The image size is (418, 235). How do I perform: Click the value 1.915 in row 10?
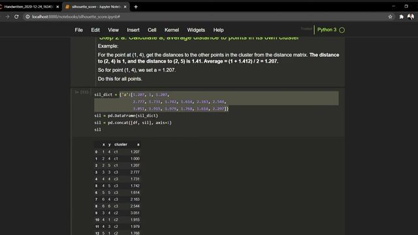point(135,220)
